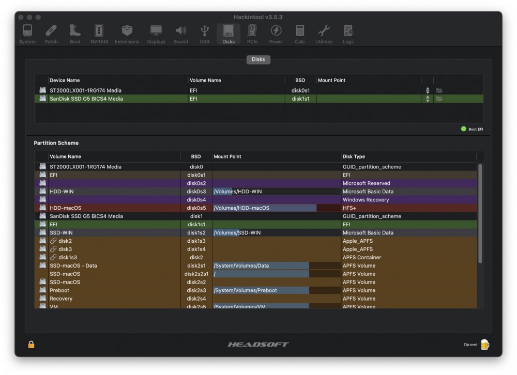The image size is (517, 375).
Task: Open ST2000LX001 EFI folder icon
Action: (439, 90)
